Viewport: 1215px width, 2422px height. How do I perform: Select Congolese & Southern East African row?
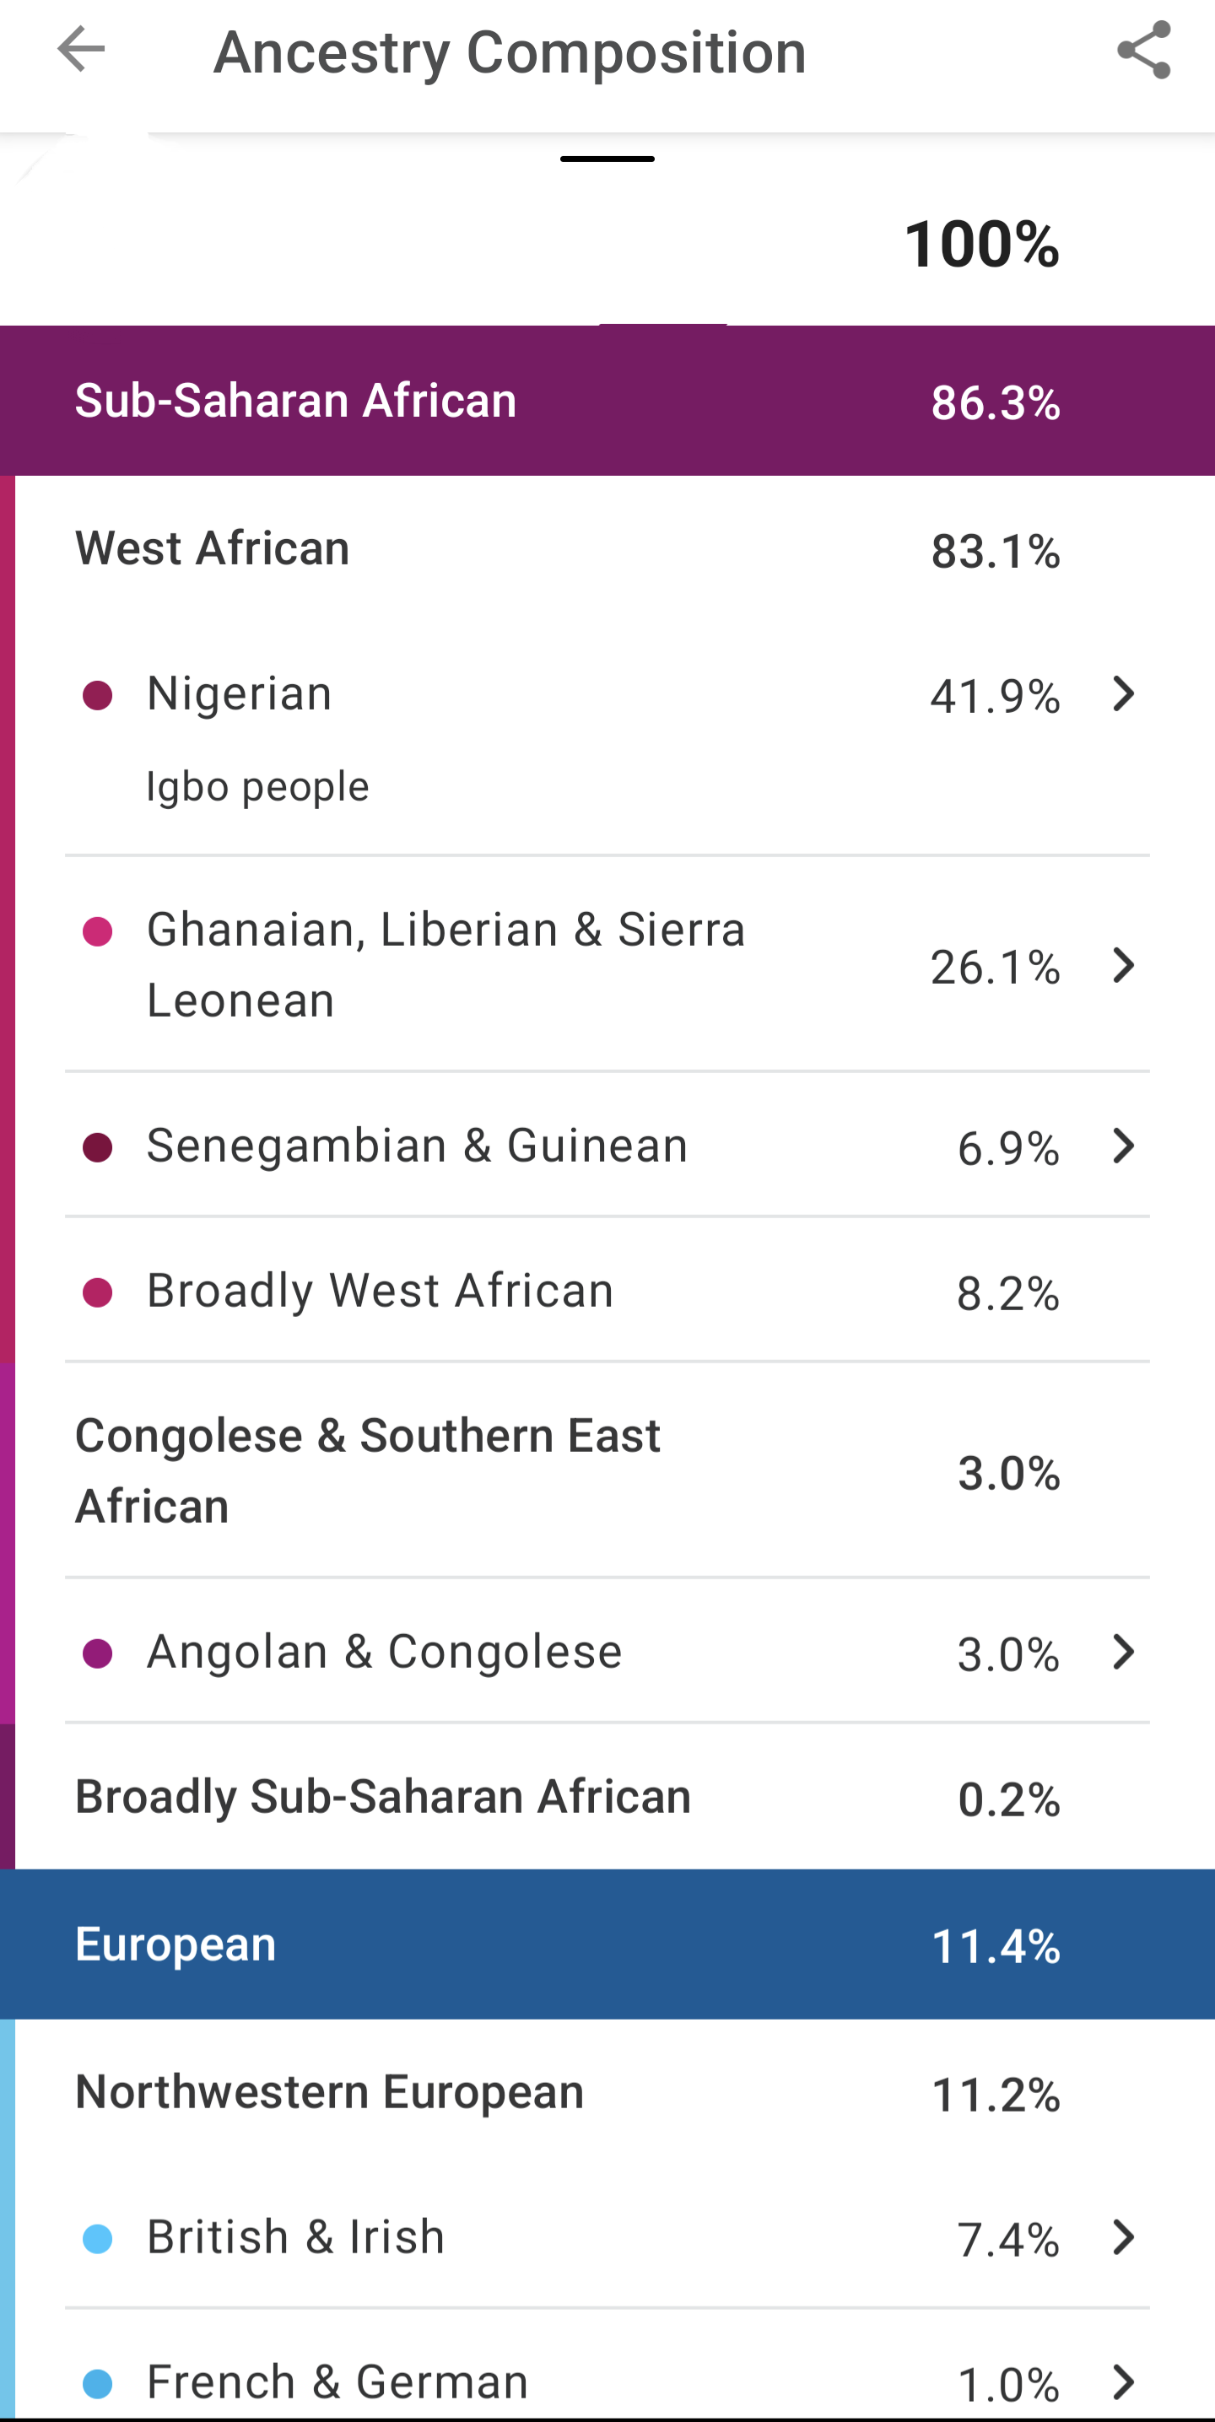pos(607,1470)
